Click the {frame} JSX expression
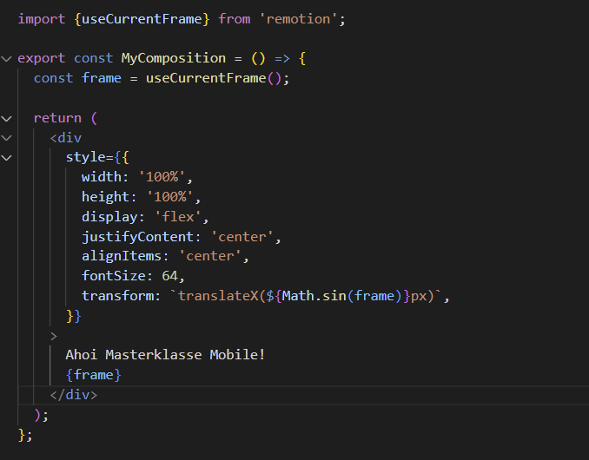Screen dimensions: 589x460 [x=94, y=374]
